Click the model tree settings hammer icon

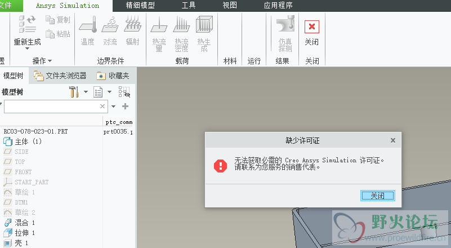(x=74, y=92)
